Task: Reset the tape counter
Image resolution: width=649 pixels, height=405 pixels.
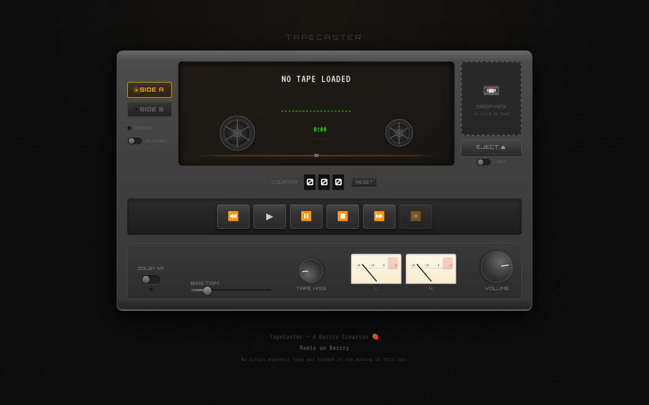Action: point(364,182)
